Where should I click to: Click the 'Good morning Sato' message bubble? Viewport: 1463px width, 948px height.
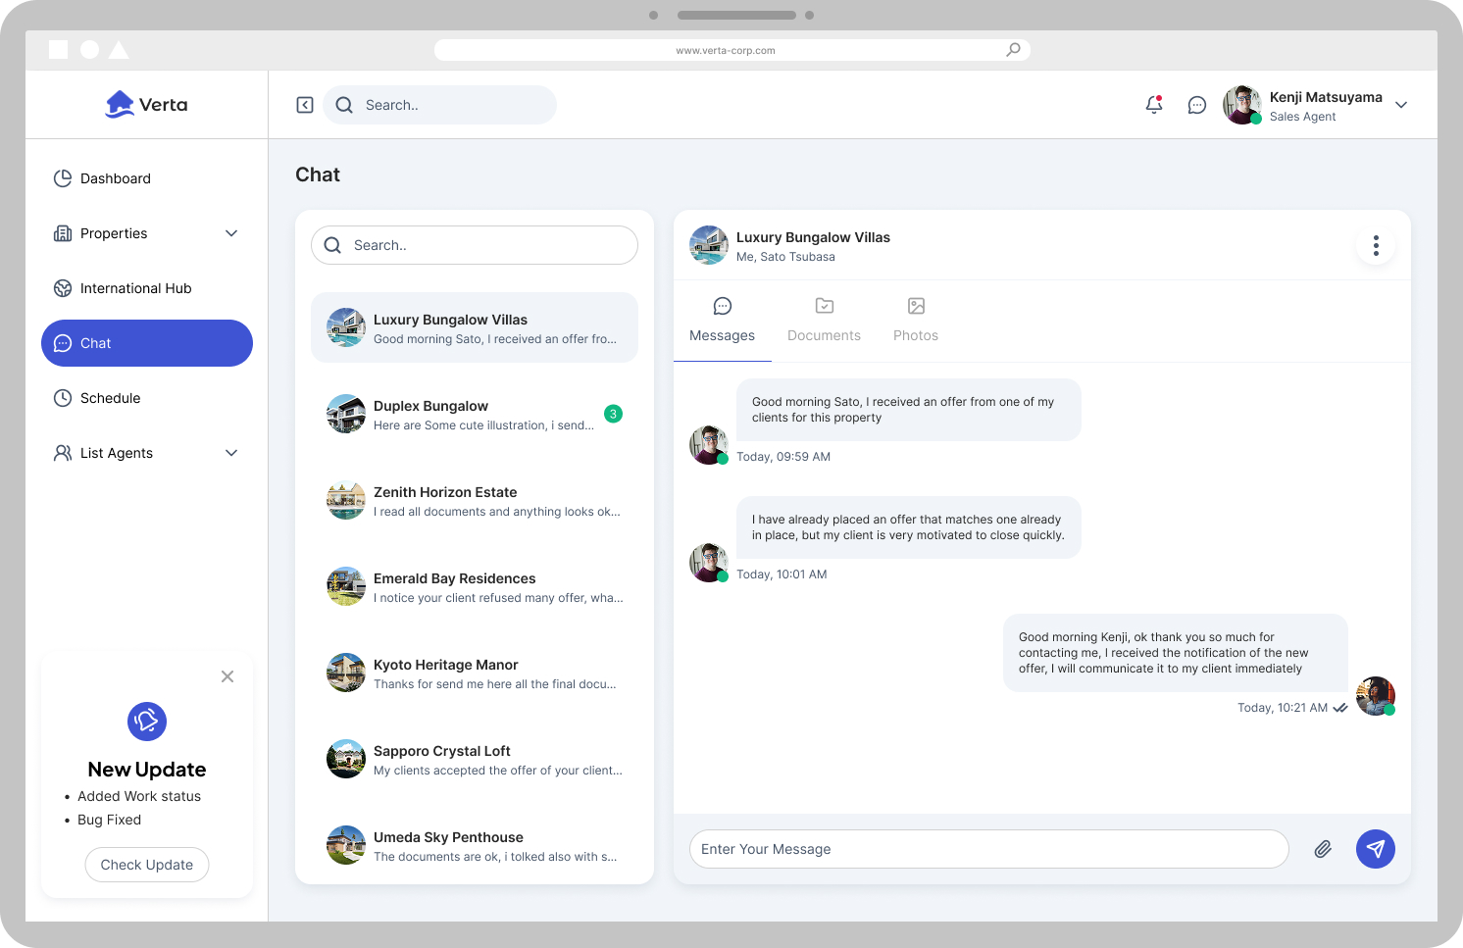point(909,410)
